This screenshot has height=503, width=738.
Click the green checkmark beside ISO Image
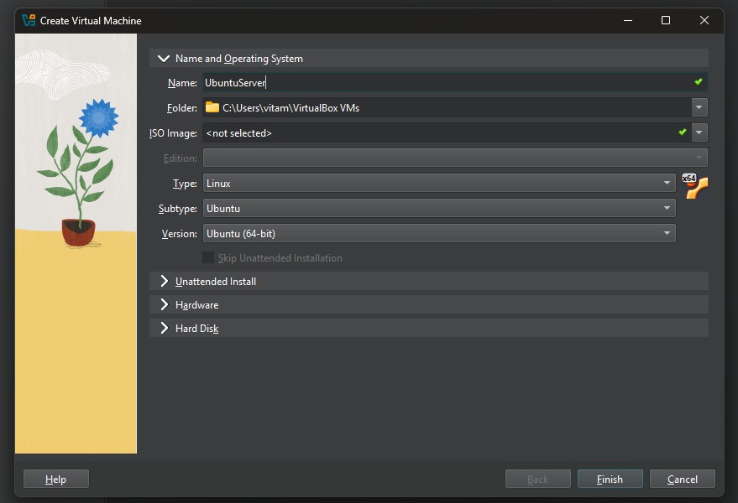(x=684, y=132)
